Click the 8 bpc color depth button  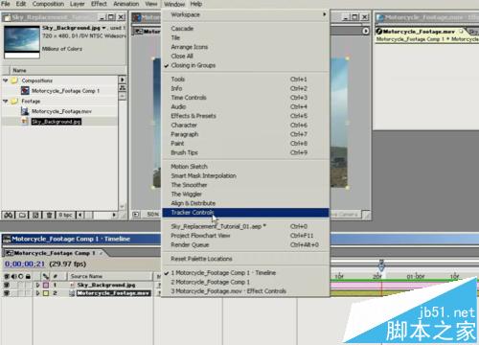pyautogui.click(x=65, y=215)
